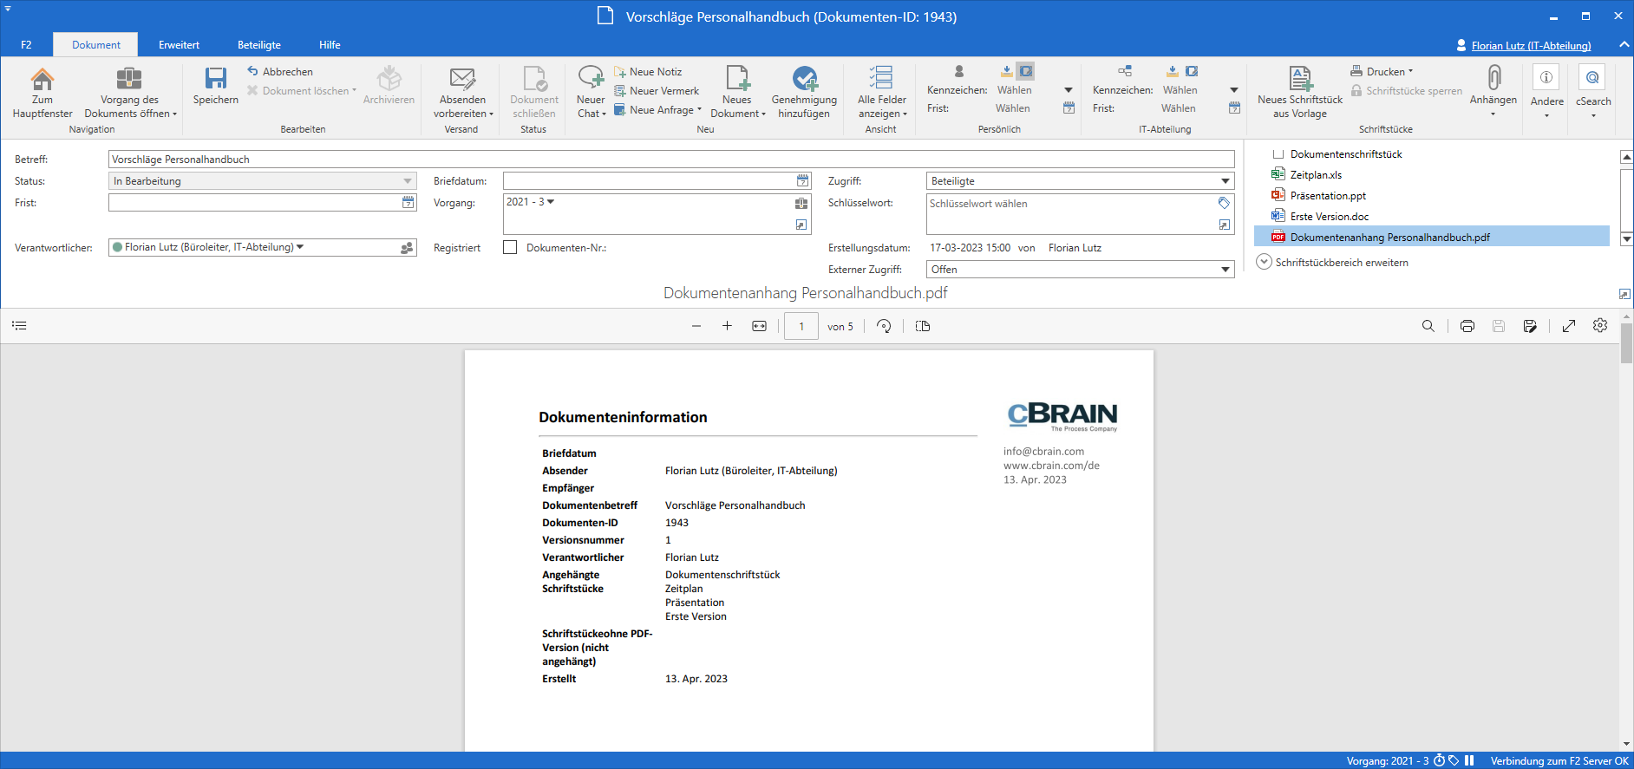
Task: Expand the Externer Zugriff dropdown
Action: [1225, 270]
